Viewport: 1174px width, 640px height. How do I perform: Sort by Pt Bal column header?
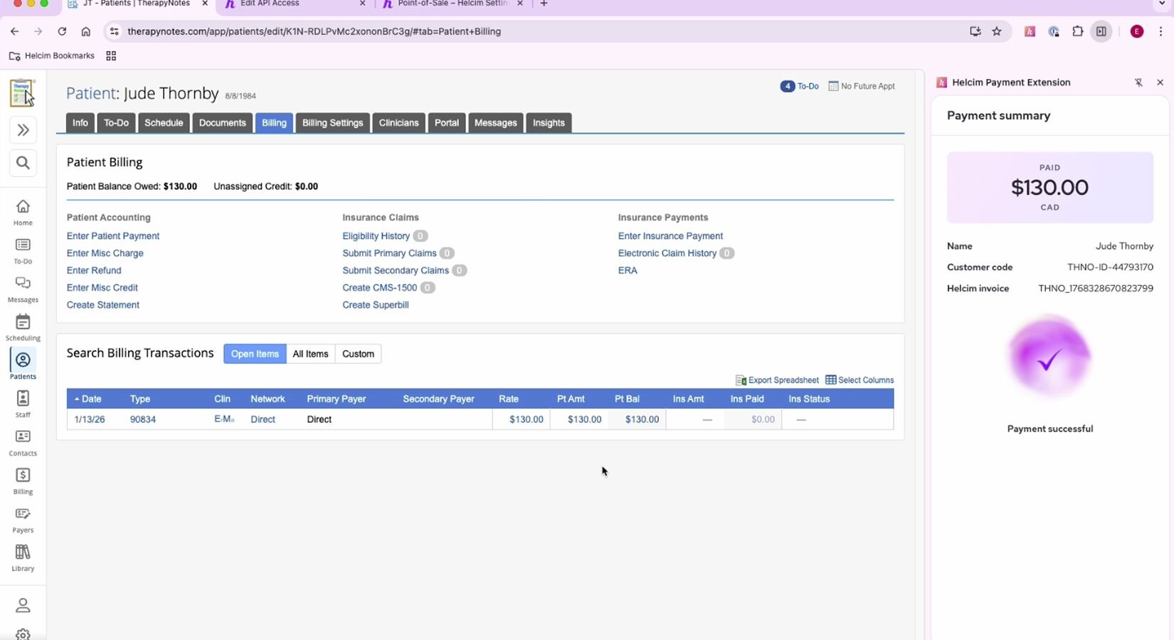click(x=627, y=399)
